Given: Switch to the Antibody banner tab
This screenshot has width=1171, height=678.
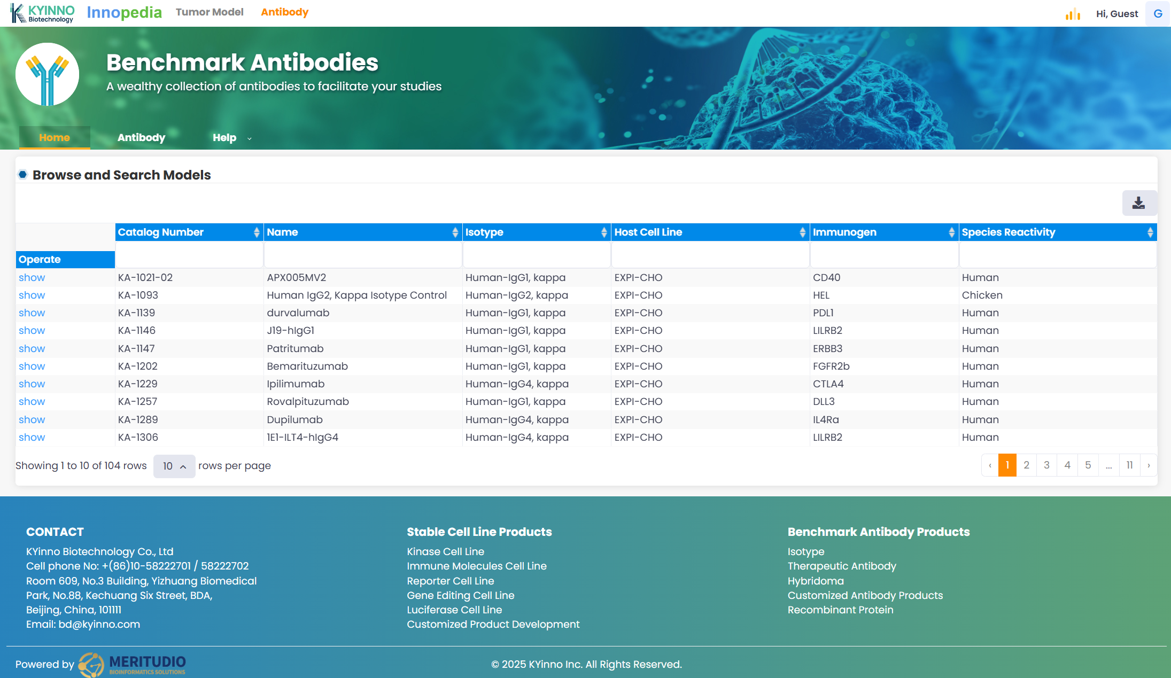Looking at the screenshot, I should [141, 138].
